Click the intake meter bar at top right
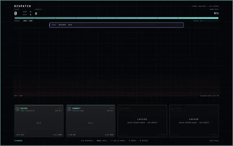 point(212,21)
